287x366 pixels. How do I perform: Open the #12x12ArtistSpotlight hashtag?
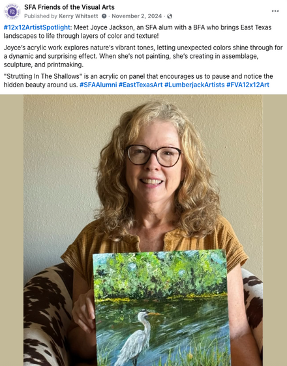pyautogui.click(x=37, y=27)
